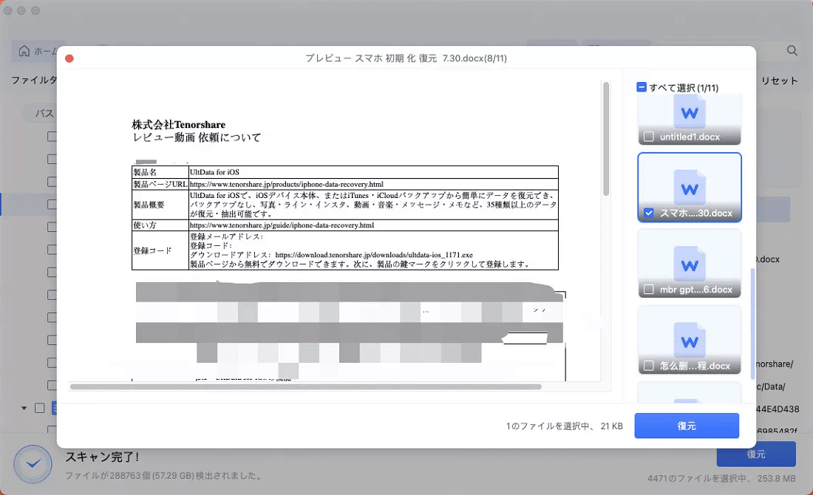The image size is (813, 495).
Task: Collapse the tree arrow in background sidebar
Action: pos(24,409)
